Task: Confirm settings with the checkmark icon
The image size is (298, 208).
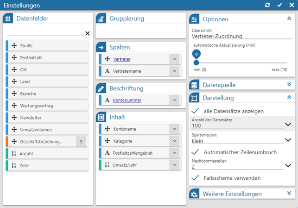Action: pos(279,5)
